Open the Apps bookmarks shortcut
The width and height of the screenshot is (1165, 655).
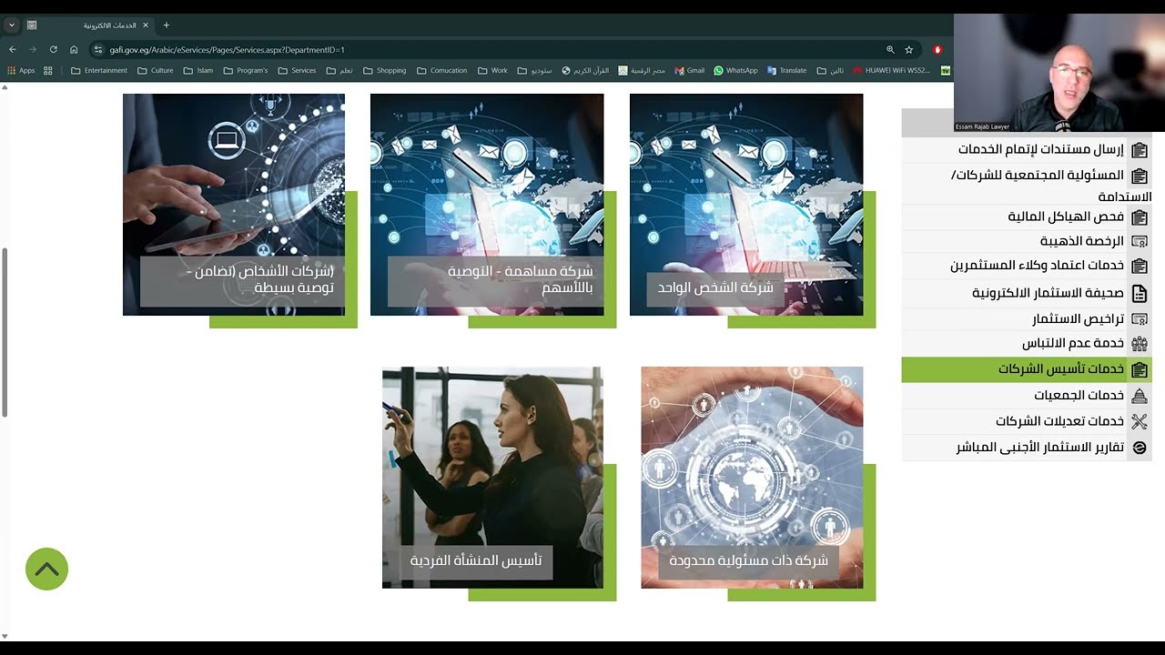[x=21, y=70]
